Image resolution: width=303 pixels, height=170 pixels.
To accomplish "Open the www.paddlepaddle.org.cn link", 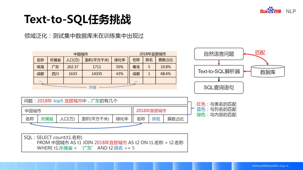I will point(270,166).
